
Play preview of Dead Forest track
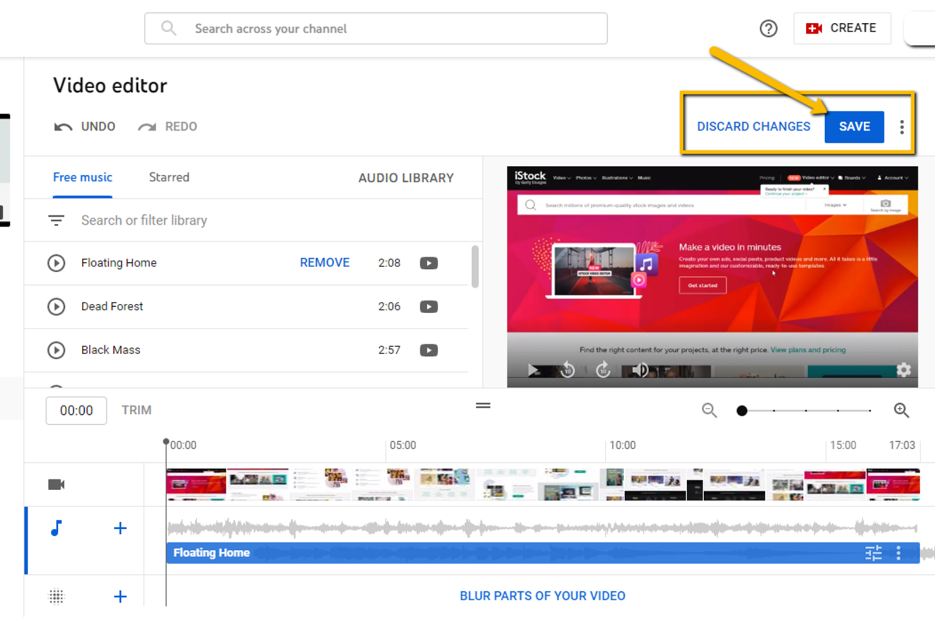tap(56, 306)
